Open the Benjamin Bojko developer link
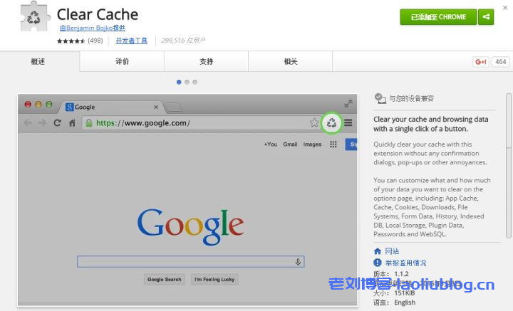Image resolution: width=513 pixels, height=311 pixels. pyautogui.click(x=92, y=28)
